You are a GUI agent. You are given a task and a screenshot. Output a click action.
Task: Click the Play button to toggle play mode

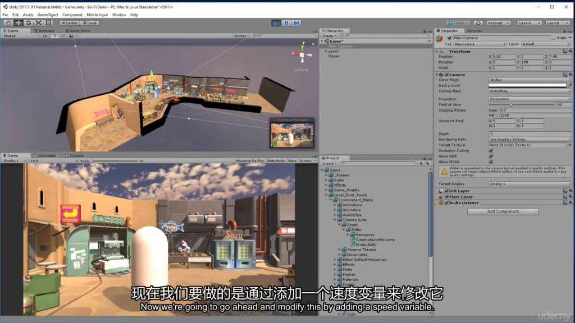click(x=276, y=22)
